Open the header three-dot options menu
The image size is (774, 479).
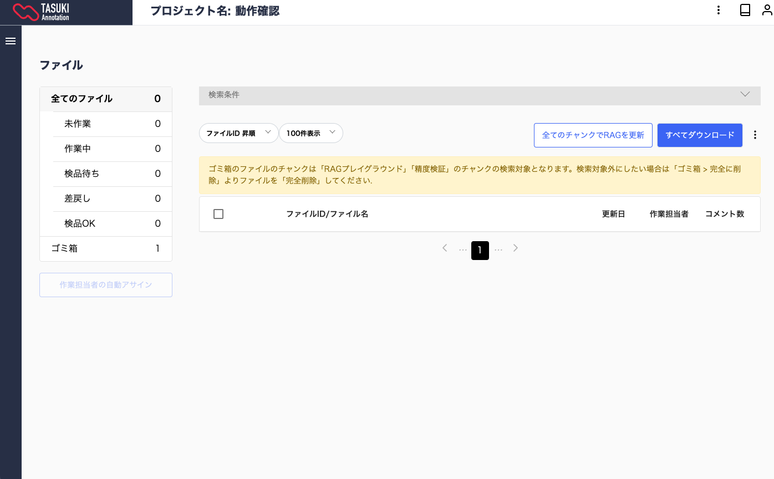[x=719, y=10]
